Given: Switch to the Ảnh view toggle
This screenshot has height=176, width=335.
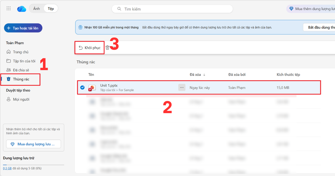Looking at the screenshot, I should click(36, 8).
